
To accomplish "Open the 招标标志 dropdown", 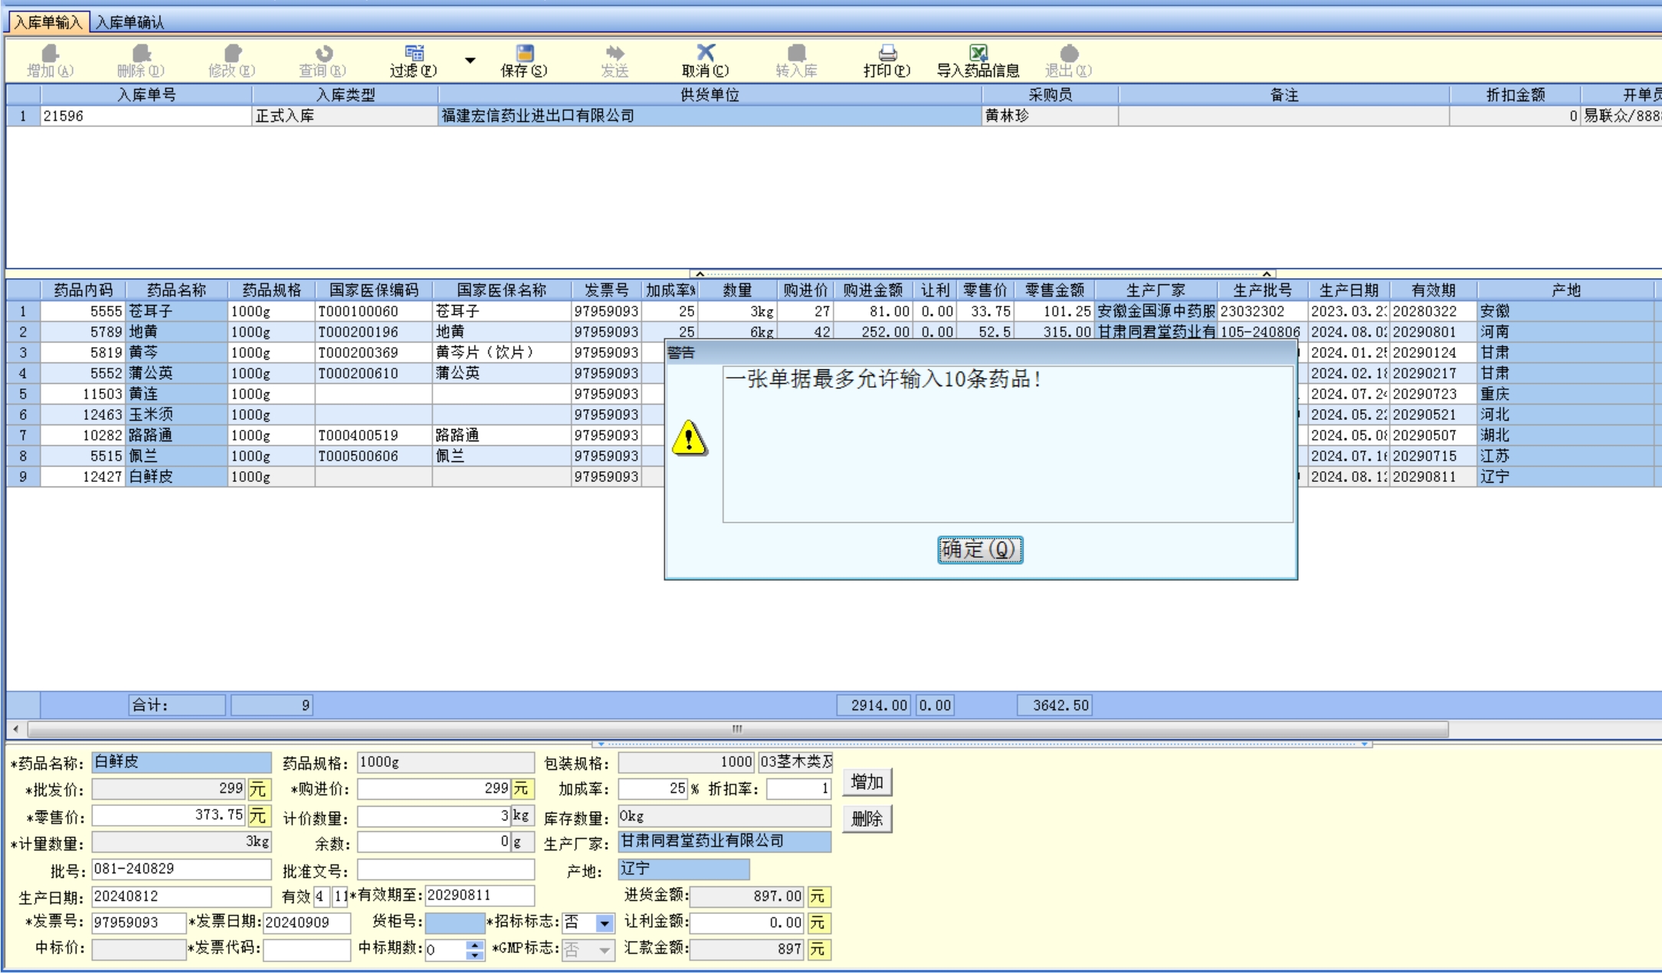I will point(605,923).
